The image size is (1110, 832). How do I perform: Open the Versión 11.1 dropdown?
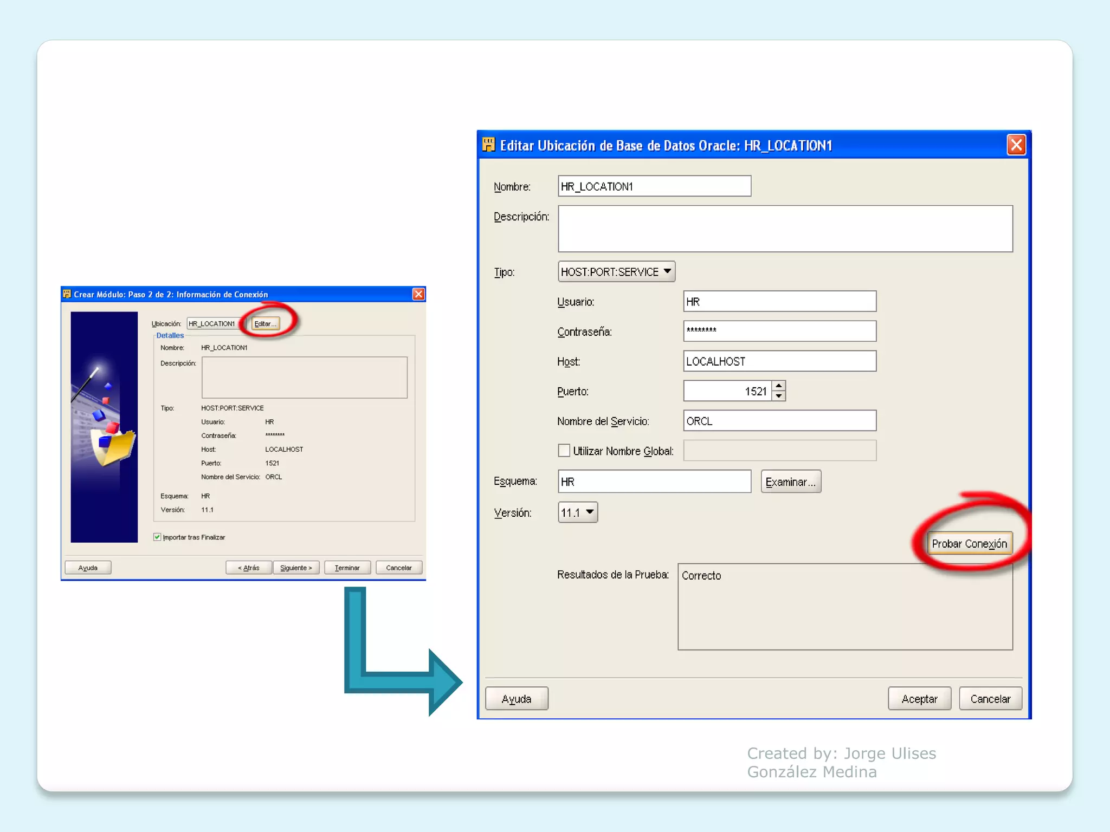pos(578,512)
